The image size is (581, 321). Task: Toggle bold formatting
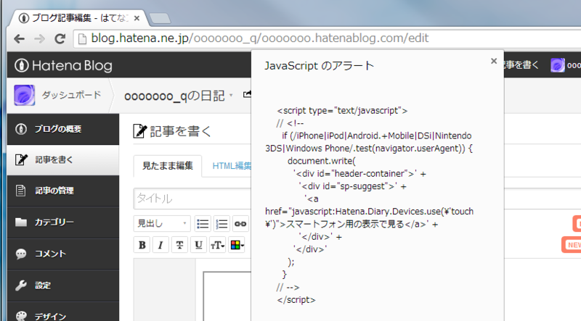tap(142, 245)
